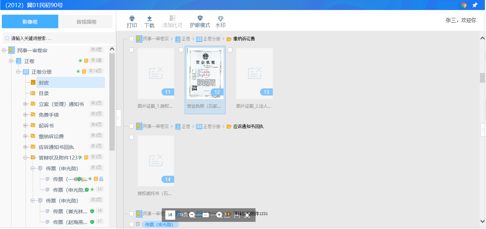The height and width of the screenshot is (229, 486).
Task: Click the 应诉通知书回执 folder icon in breadcrumb
Action: click(229, 126)
